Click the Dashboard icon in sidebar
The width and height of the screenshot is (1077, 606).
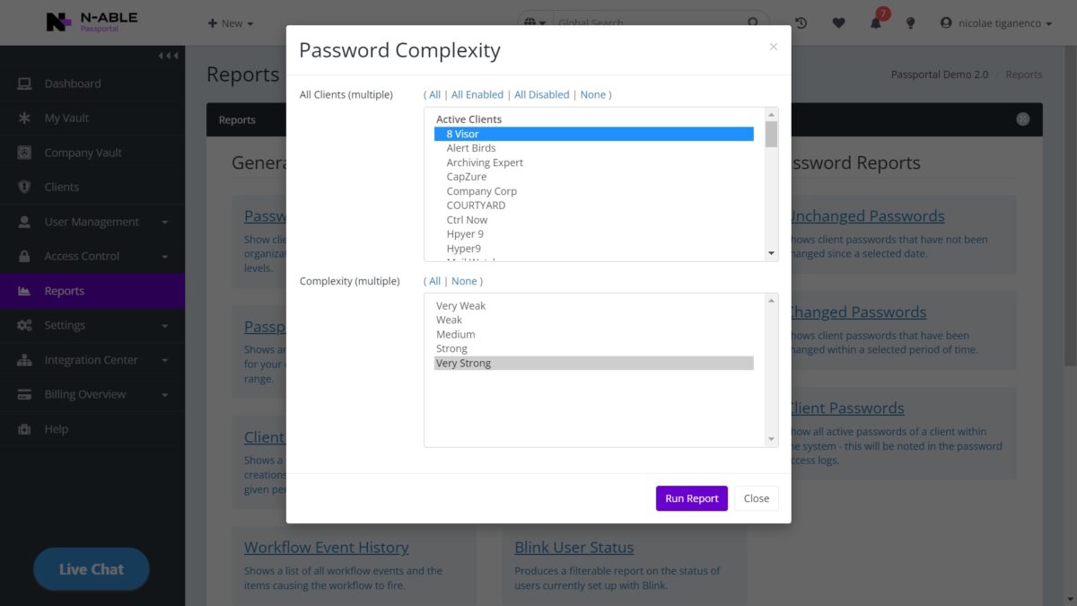pyautogui.click(x=24, y=83)
